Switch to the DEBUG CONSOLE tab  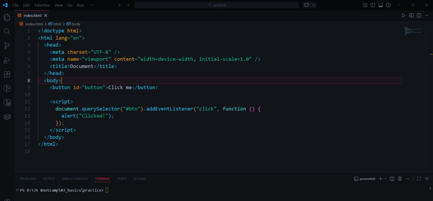pos(75,179)
